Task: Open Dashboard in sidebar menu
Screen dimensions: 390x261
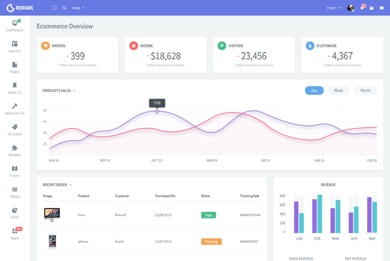Action: tap(14, 26)
